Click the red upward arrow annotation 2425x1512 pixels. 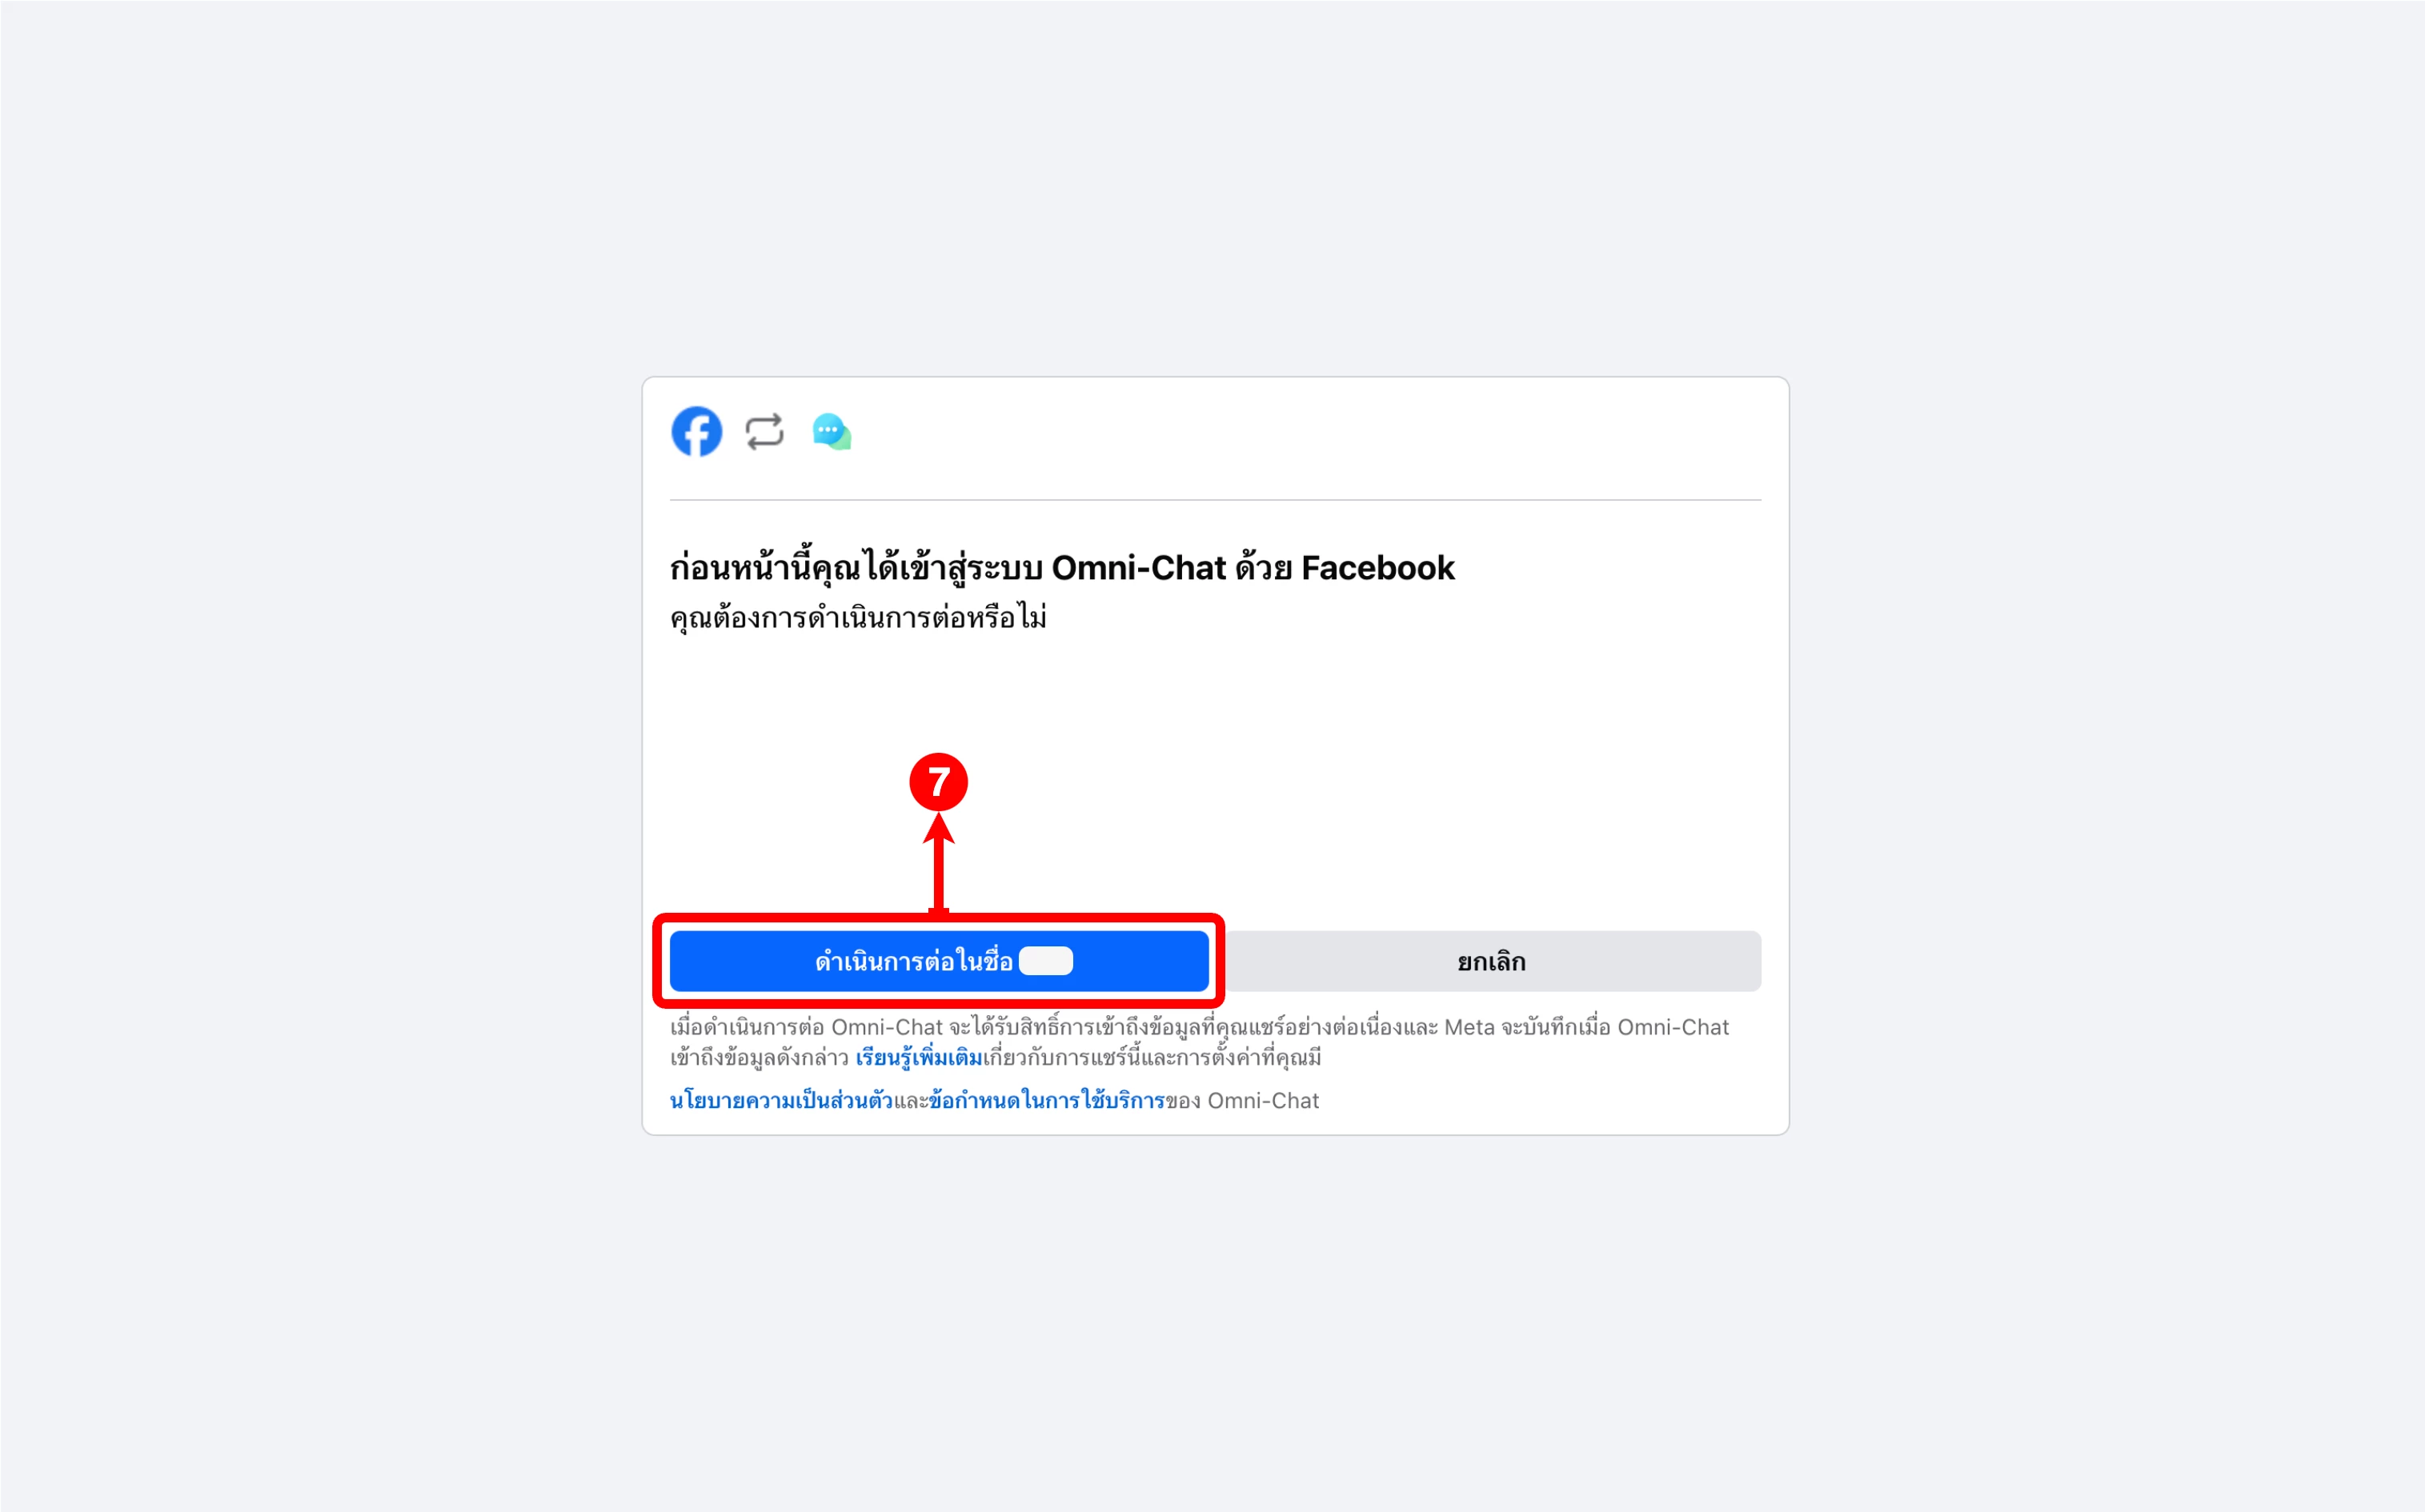(938, 864)
